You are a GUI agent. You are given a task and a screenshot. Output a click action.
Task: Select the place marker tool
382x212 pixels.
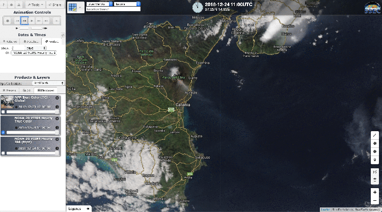point(375,160)
